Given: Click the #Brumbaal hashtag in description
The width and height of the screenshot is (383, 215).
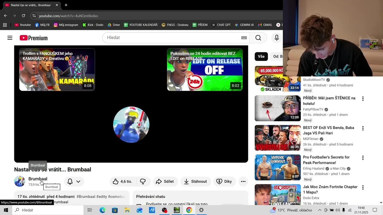Looking at the screenshot, I should [86, 196].
